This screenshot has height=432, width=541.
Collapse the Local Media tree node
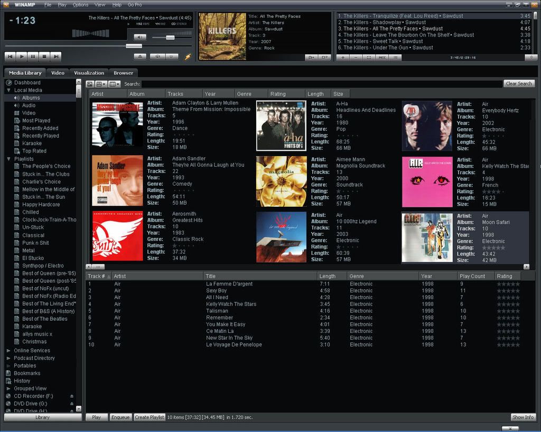click(9, 90)
